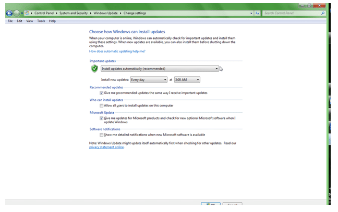Screen dimensions: 338x212
Task: Click the 'Recommended updates' section label
Action: tap(106, 87)
